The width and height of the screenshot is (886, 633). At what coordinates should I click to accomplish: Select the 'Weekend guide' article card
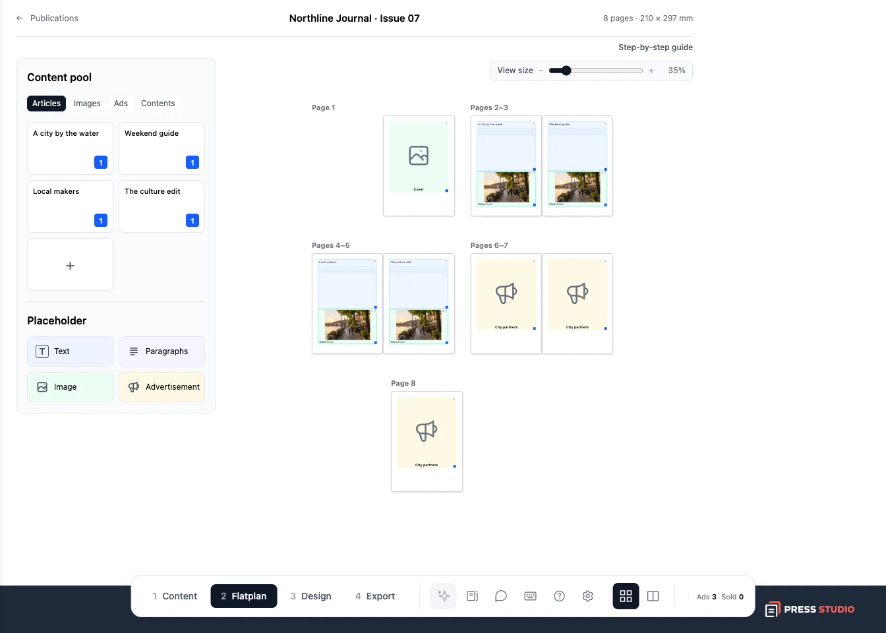tap(162, 148)
